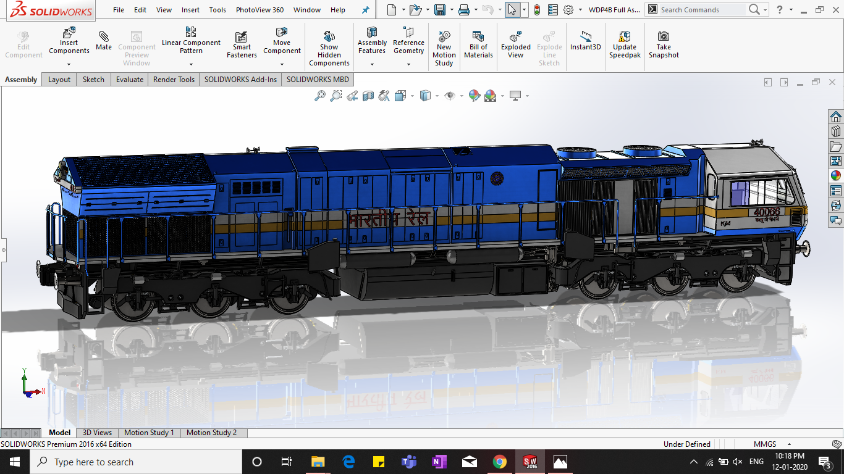This screenshot has height=474, width=844.
Task: Open the unit system MMGS dropdown
Action: tap(772, 444)
